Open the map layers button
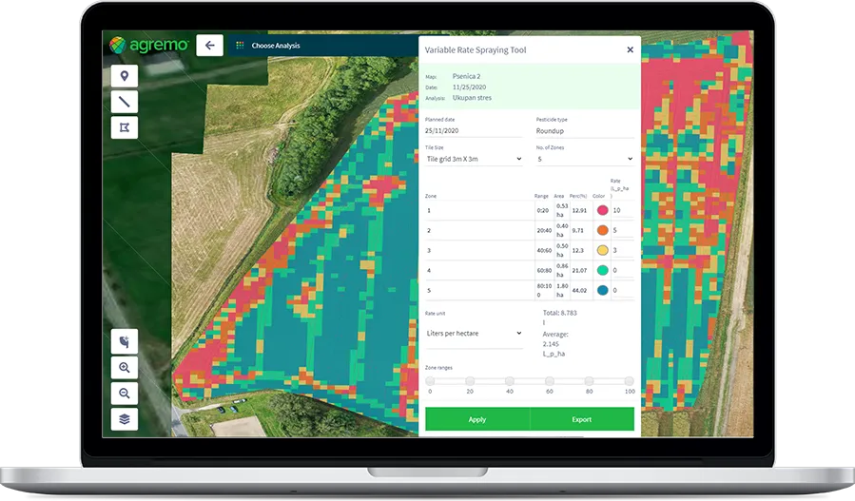Viewport: 855px width, 501px height. click(125, 419)
